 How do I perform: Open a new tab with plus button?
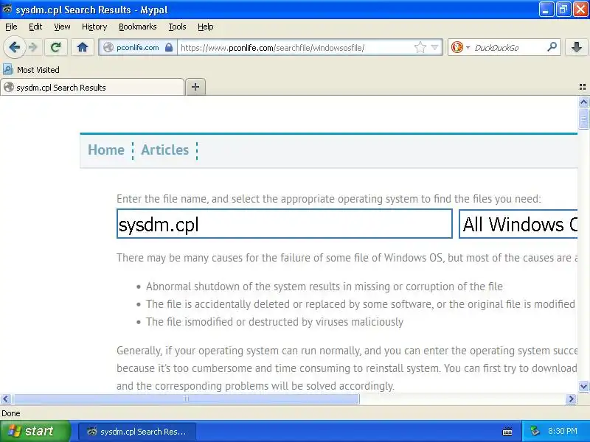[195, 87]
